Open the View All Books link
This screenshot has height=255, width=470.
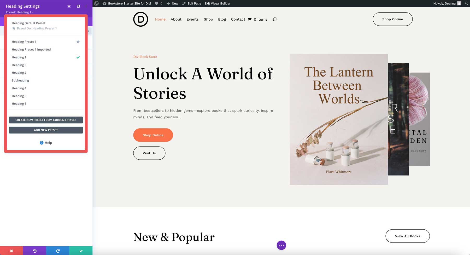[x=407, y=236]
